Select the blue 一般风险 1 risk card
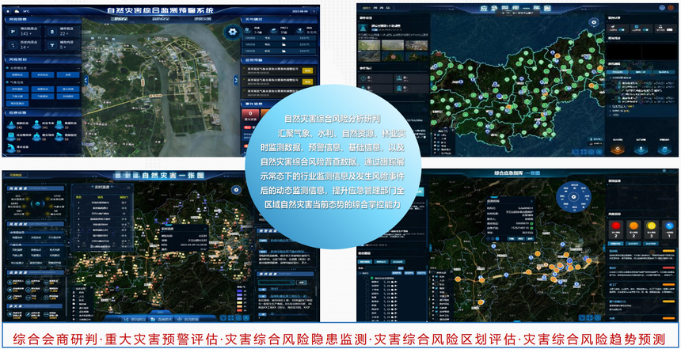681x349 pixels. click(x=669, y=229)
